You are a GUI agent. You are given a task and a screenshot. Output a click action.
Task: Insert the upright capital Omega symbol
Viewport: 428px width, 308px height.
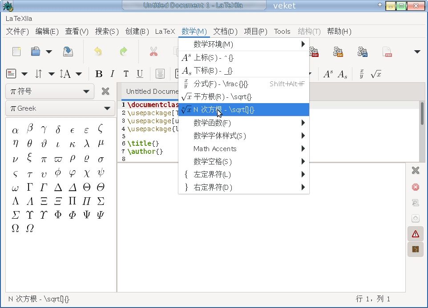click(15, 228)
